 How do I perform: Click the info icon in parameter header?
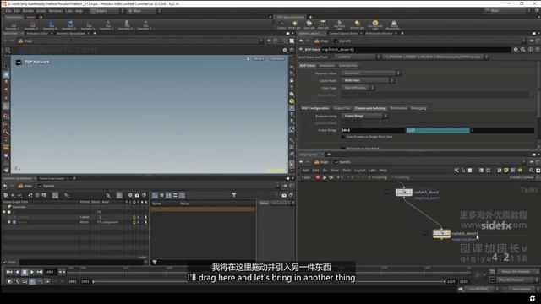point(530,50)
